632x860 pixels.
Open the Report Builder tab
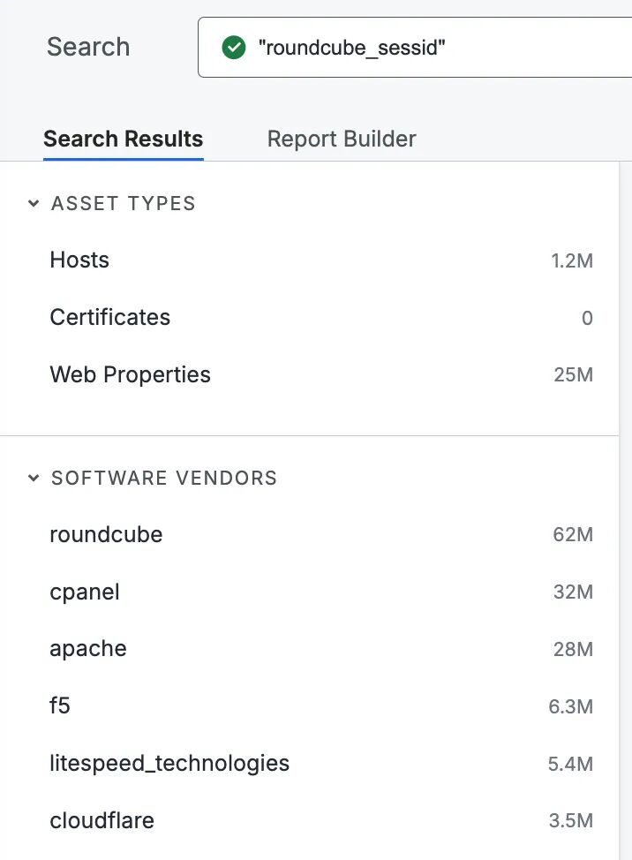tap(342, 140)
